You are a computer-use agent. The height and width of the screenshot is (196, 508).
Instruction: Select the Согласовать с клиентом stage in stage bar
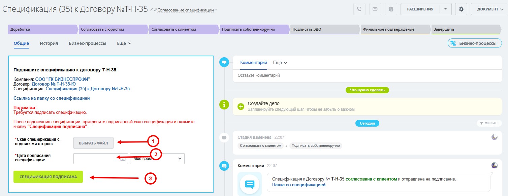point(184,29)
